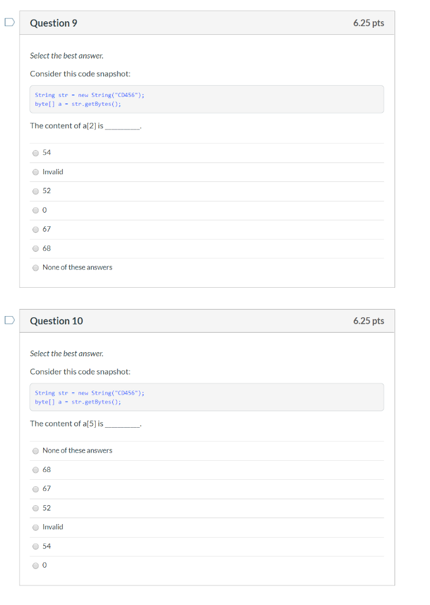The height and width of the screenshot is (605, 430).
Task: Select None of these answers in Question 10
Action: (35, 451)
